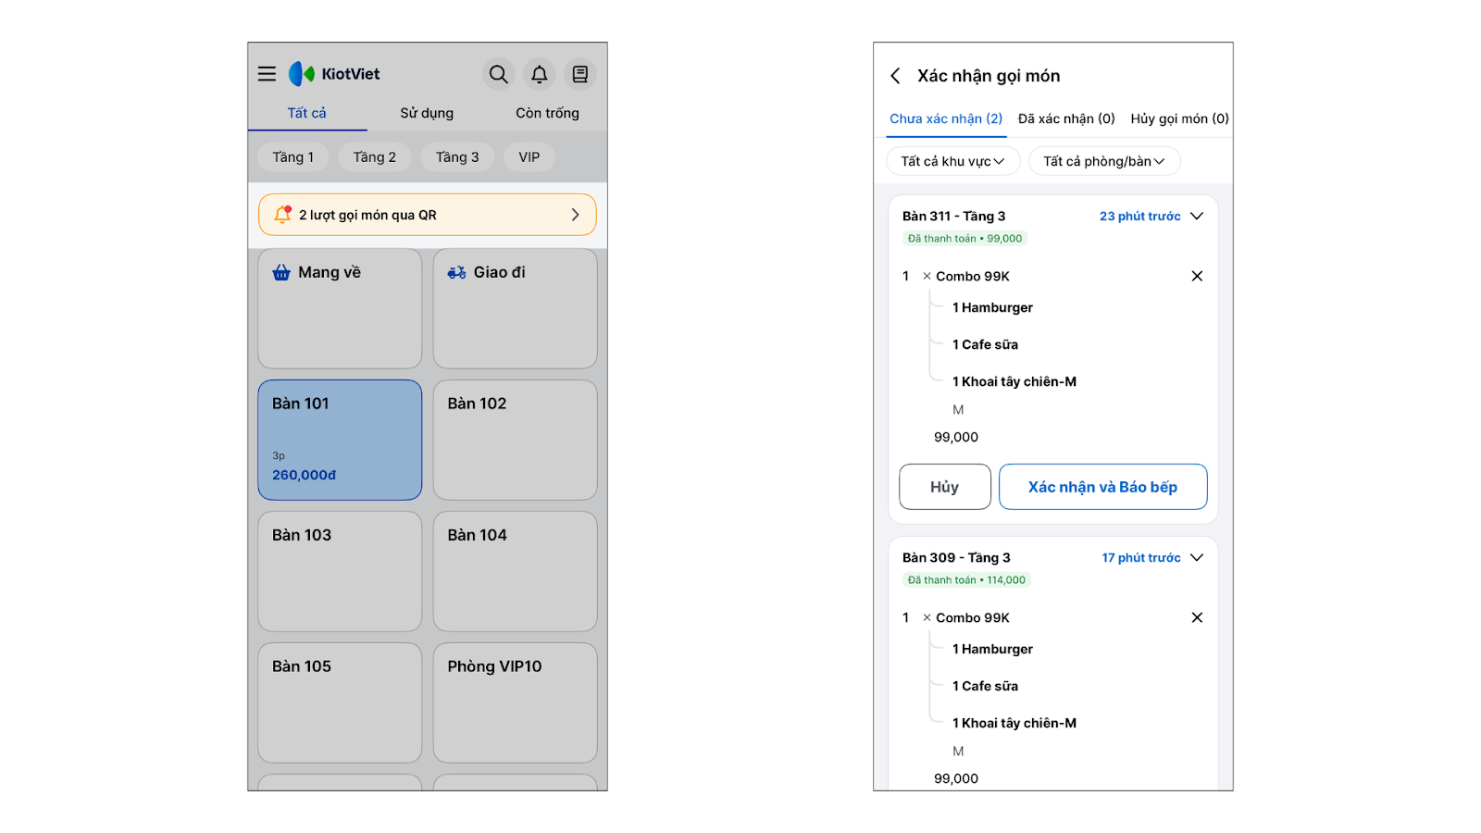1481x833 pixels.
Task: Open the Mang về takeaway card
Action: pyautogui.click(x=340, y=308)
